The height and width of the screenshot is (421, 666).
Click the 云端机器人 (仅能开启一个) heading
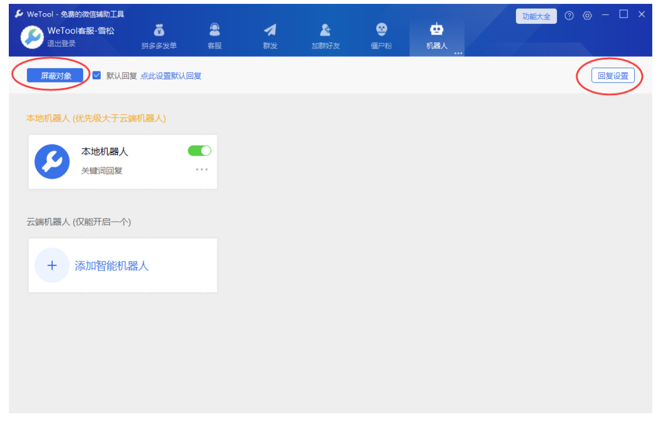click(x=79, y=222)
